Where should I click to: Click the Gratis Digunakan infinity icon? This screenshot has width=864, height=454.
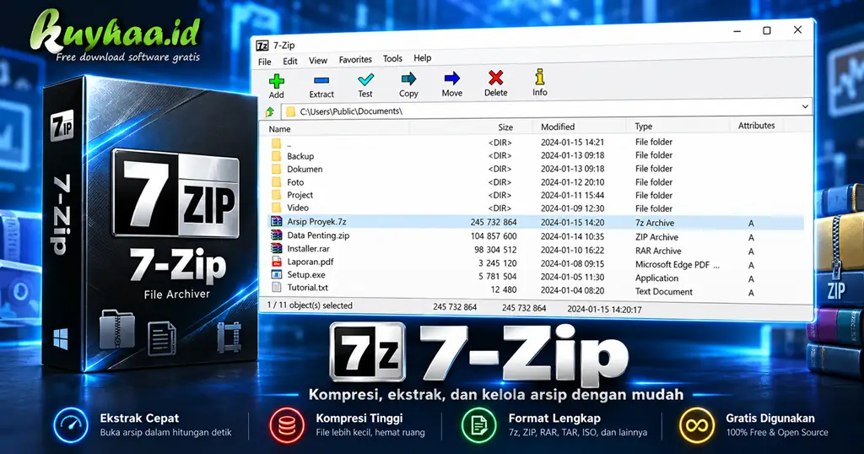tap(696, 424)
